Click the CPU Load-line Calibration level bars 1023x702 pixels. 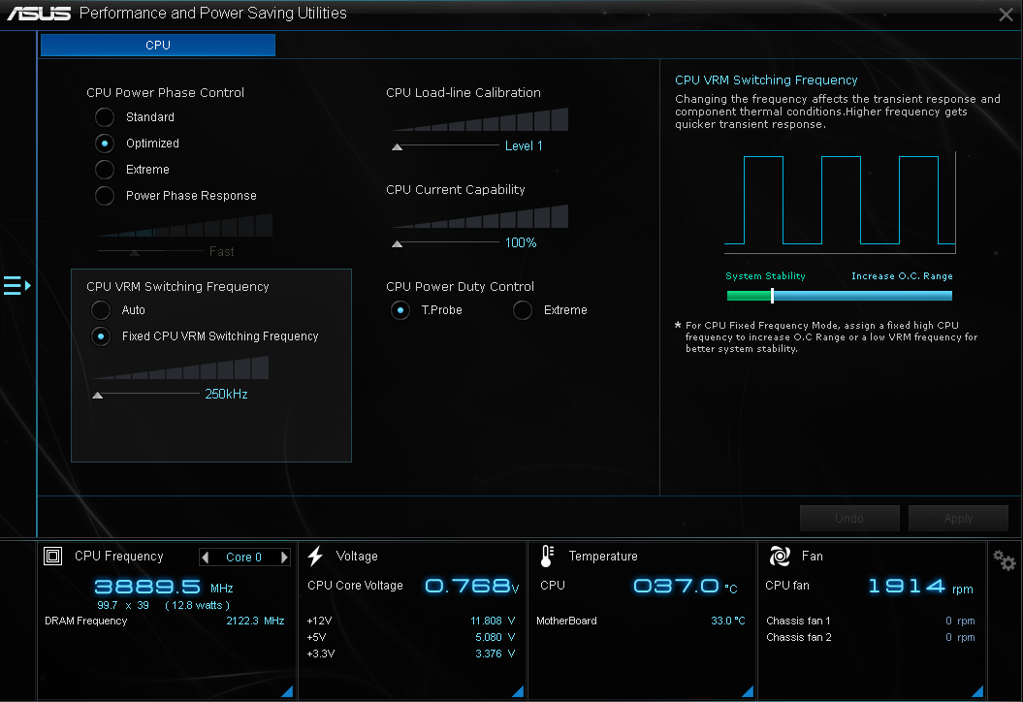[480, 120]
